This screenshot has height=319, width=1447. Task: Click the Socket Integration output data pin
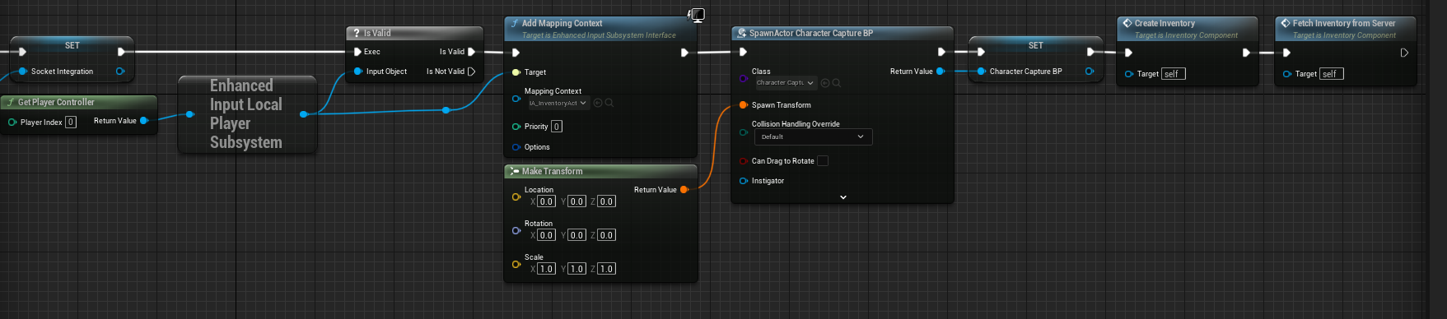click(120, 72)
